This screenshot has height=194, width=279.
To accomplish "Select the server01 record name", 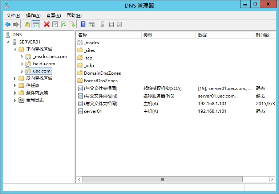I will (x=93, y=111).
